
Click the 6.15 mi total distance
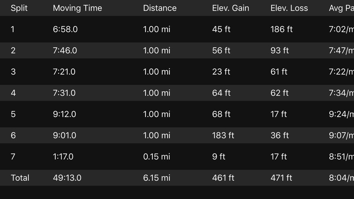pyautogui.click(x=157, y=178)
